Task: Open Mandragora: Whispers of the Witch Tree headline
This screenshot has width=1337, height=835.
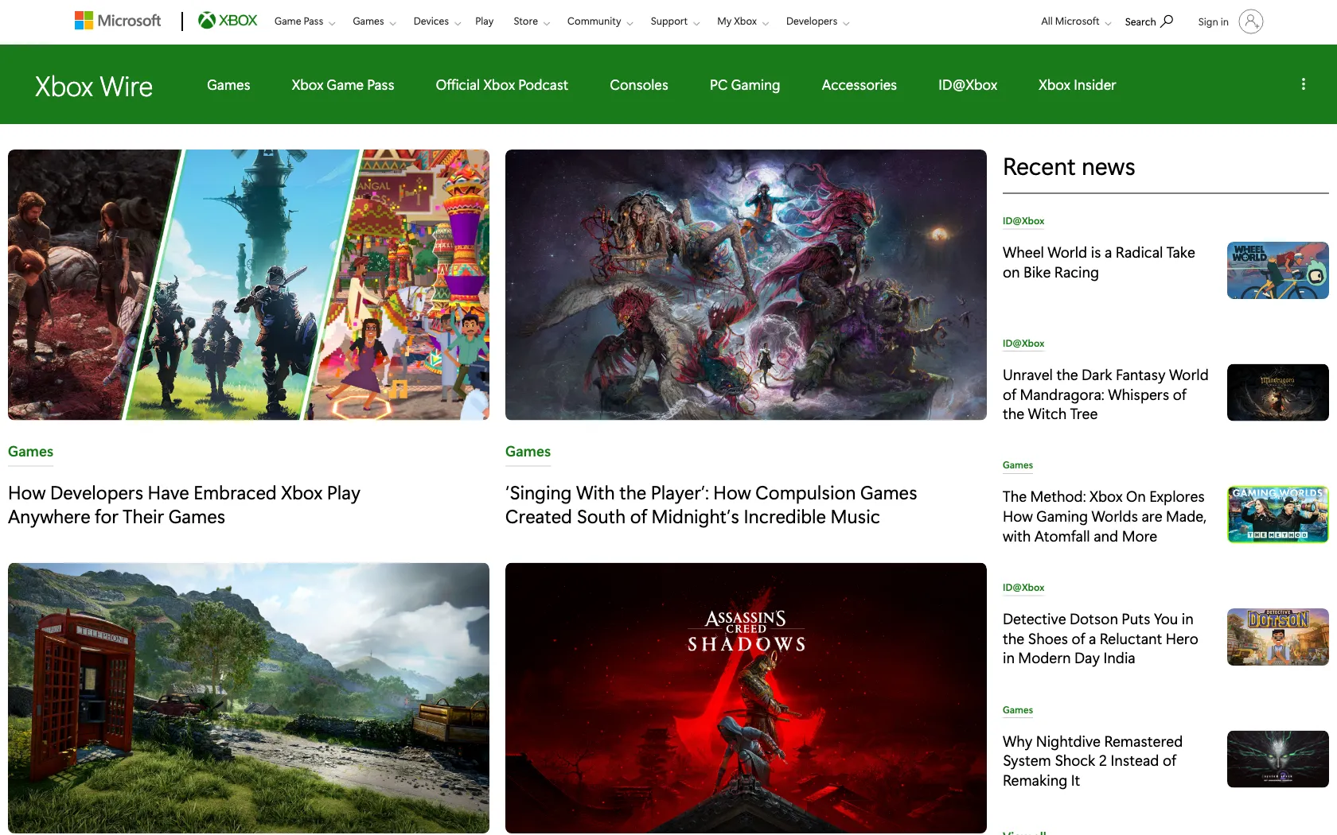Action: (x=1105, y=394)
